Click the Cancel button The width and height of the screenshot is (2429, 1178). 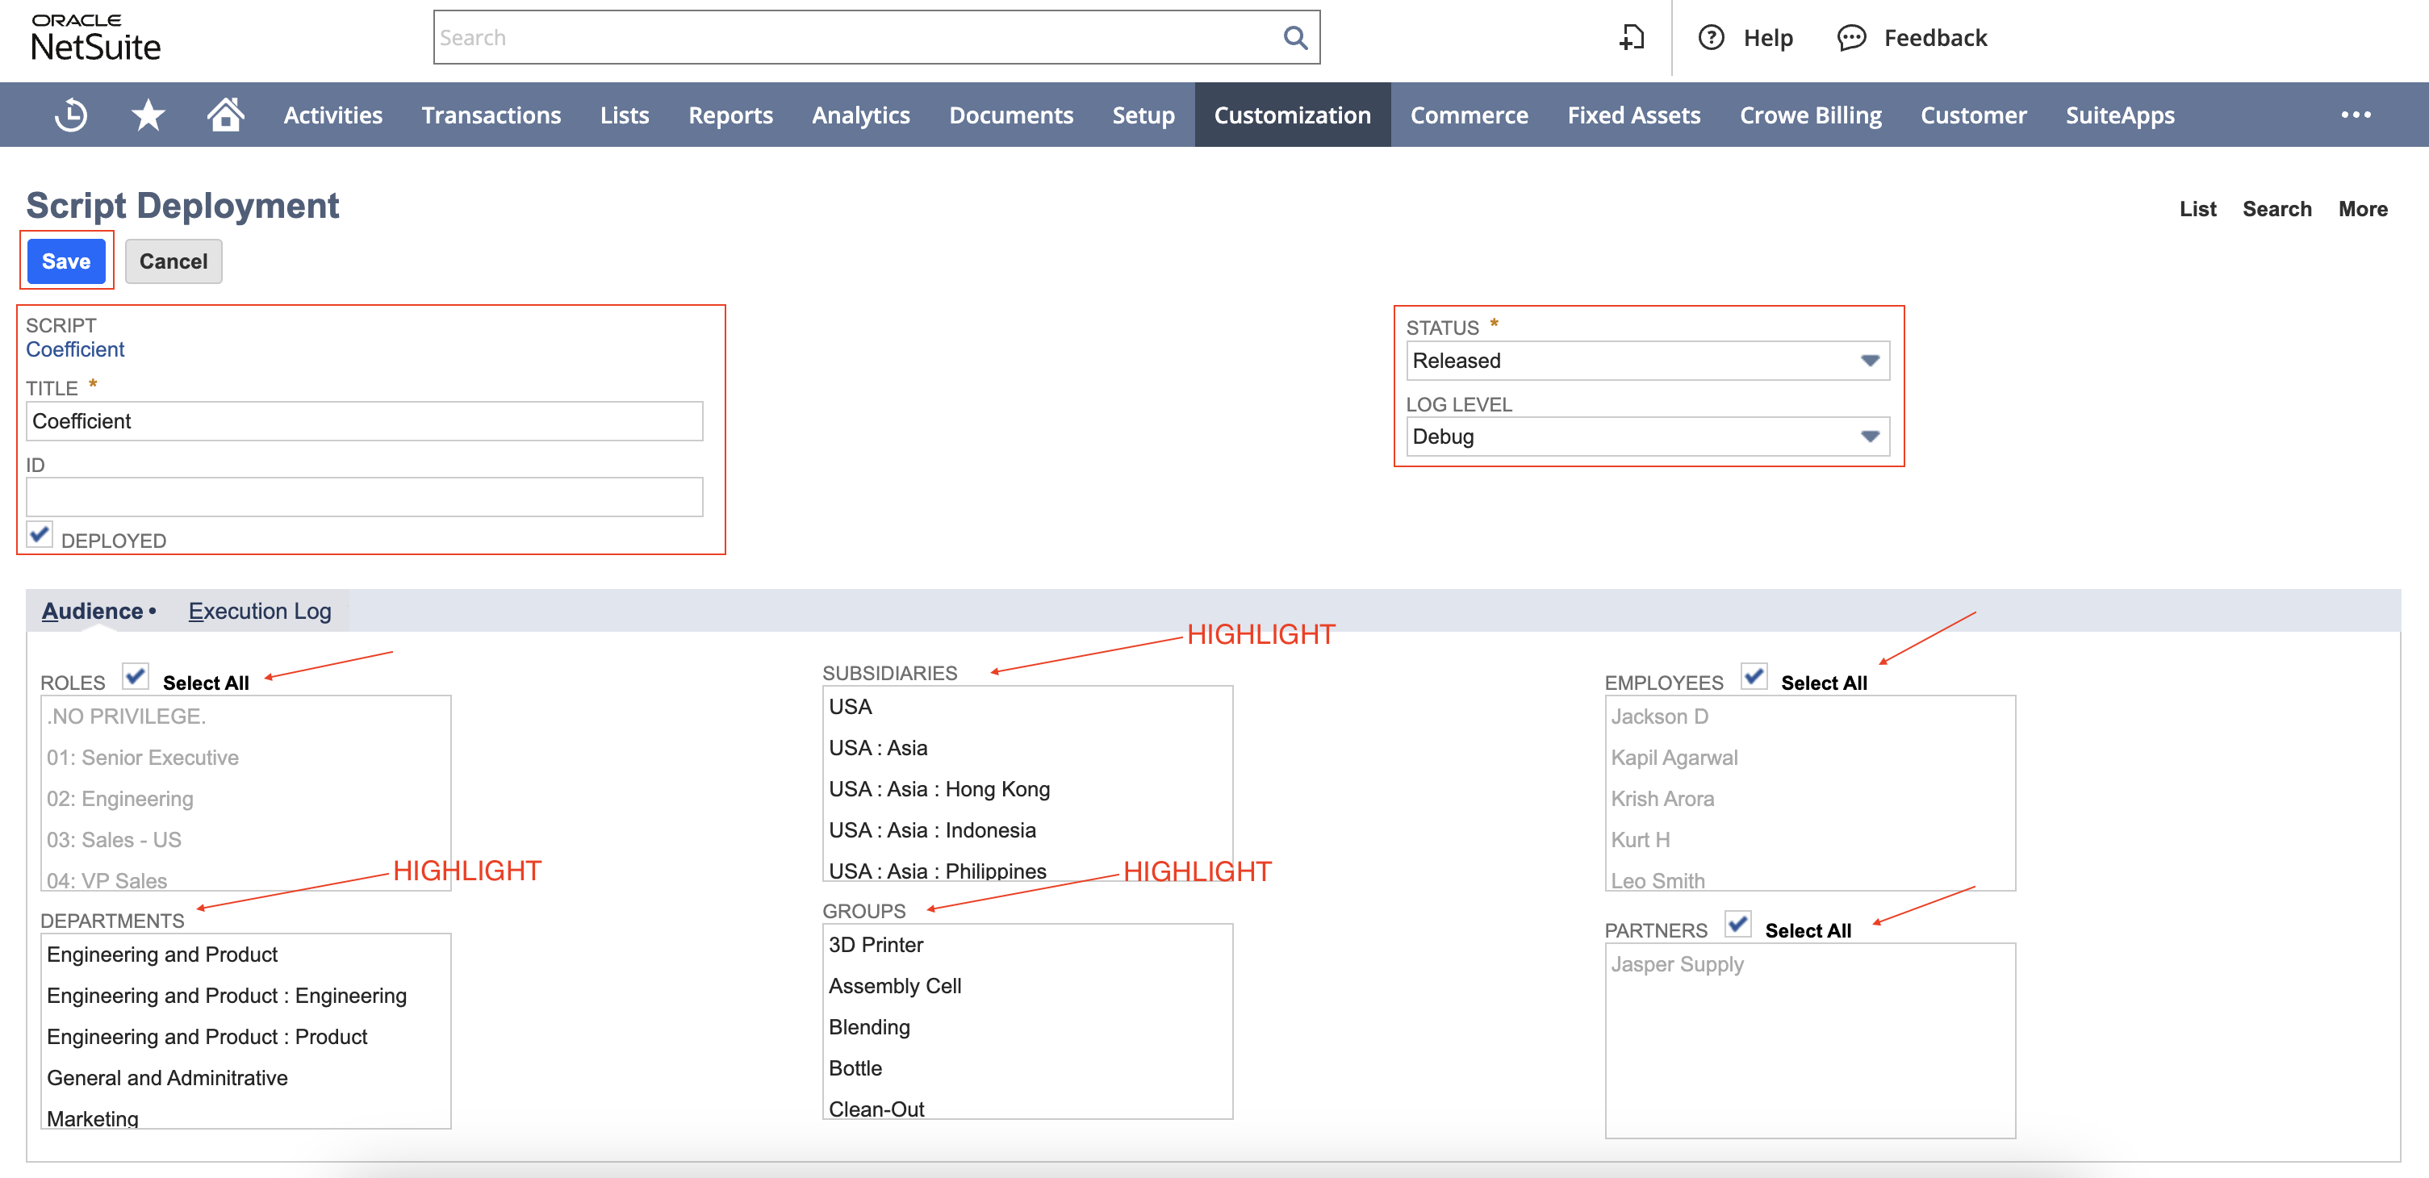coord(173,261)
